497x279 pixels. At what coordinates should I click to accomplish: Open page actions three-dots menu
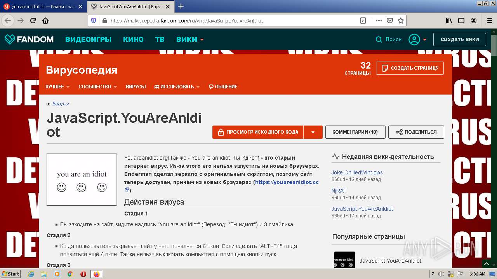[379, 21]
